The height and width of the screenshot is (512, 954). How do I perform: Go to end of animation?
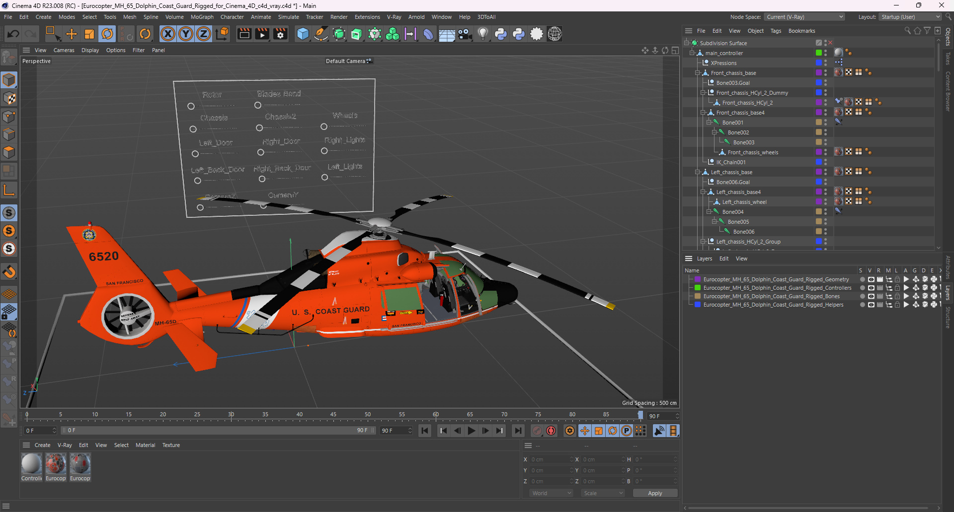(x=518, y=431)
